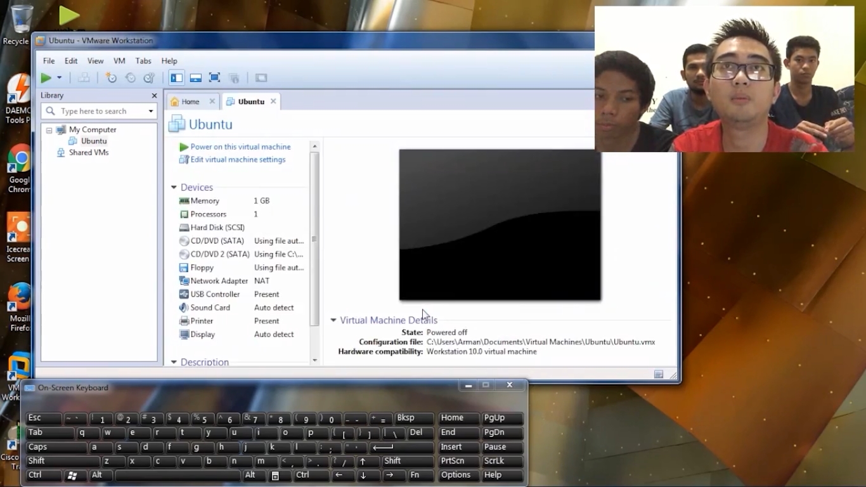The height and width of the screenshot is (487, 866).
Task: Close the Library panel
Action: click(x=154, y=96)
